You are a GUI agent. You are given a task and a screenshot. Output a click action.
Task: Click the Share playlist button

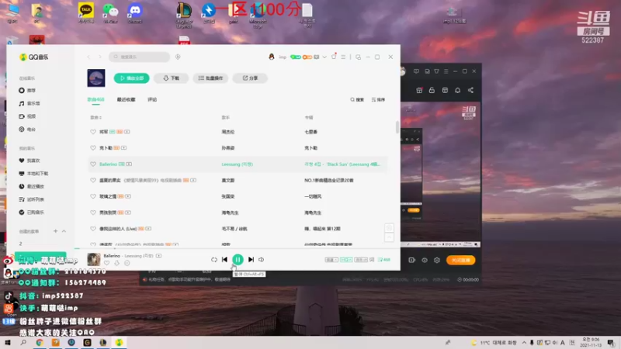[250, 78]
